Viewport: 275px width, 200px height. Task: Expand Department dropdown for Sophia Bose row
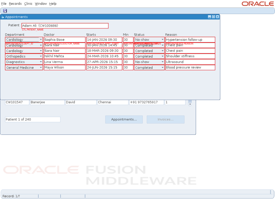pos(41,40)
